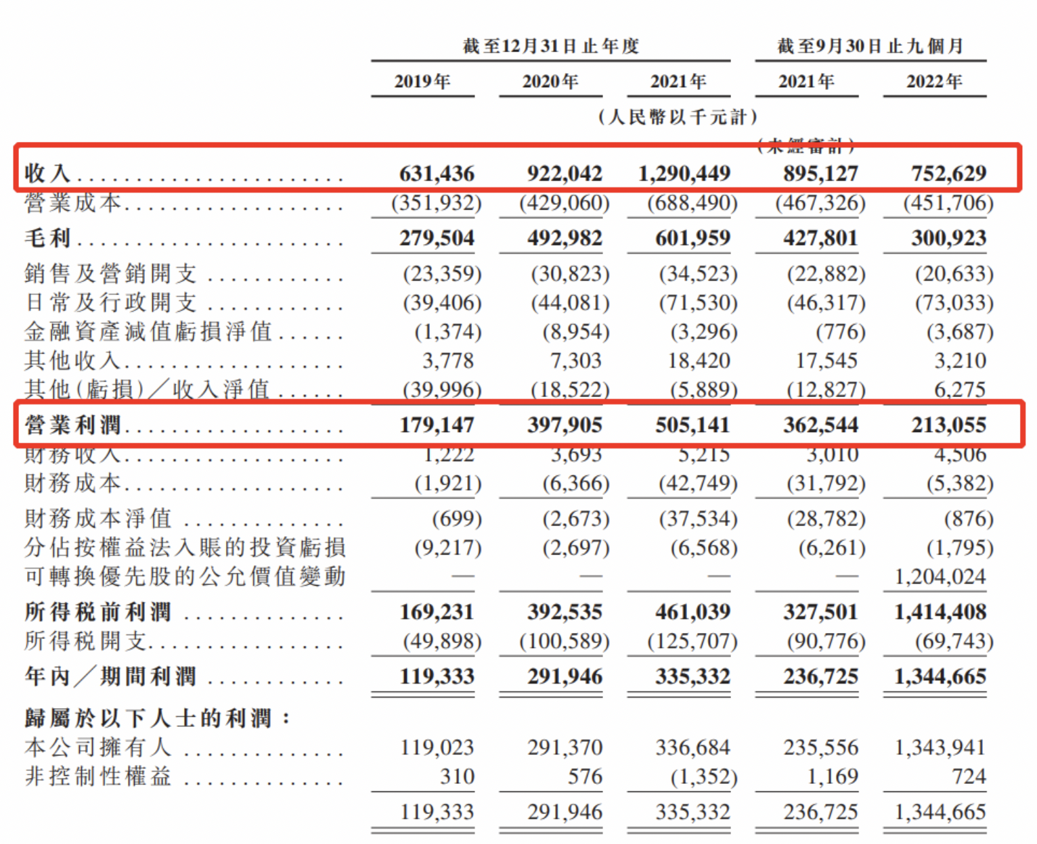1037x844 pixels.
Task: Click the 所得稅前利潤 row label
Action: click(98, 612)
